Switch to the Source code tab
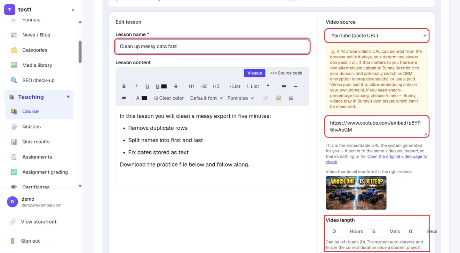Image resolution: width=460 pixels, height=253 pixels. (x=286, y=73)
